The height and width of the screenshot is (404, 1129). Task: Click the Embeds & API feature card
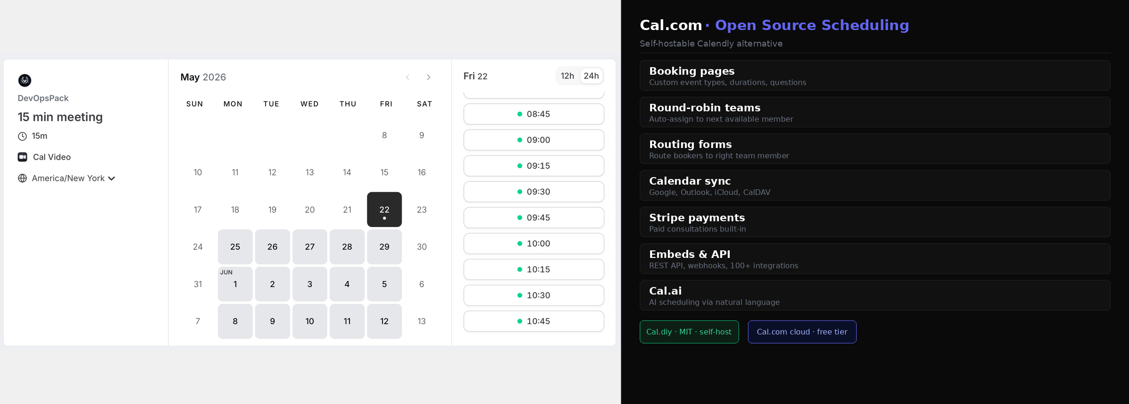tap(875, 259)
